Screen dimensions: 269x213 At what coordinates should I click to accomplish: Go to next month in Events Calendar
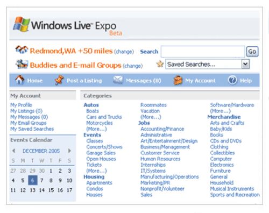(69, 151)
